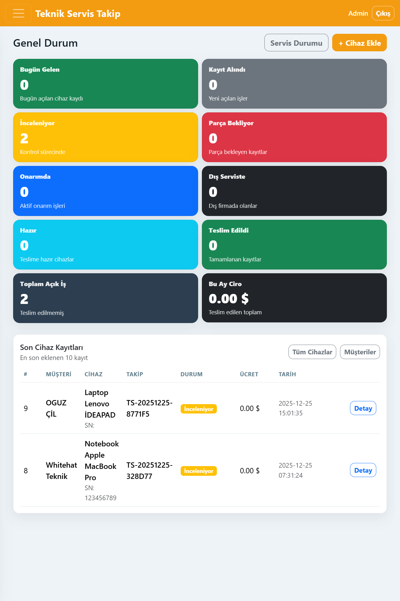
Task: Open the blue Onarımda card
Action: click(x=105, y=191)
